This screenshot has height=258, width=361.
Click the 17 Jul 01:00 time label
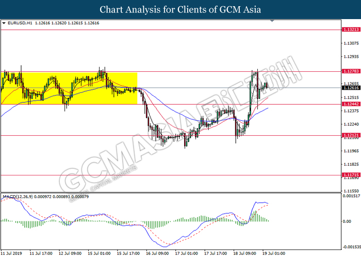click(187, 253)
